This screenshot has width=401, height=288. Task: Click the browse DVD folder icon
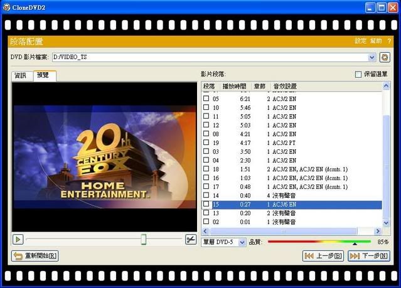pos(385,57)
